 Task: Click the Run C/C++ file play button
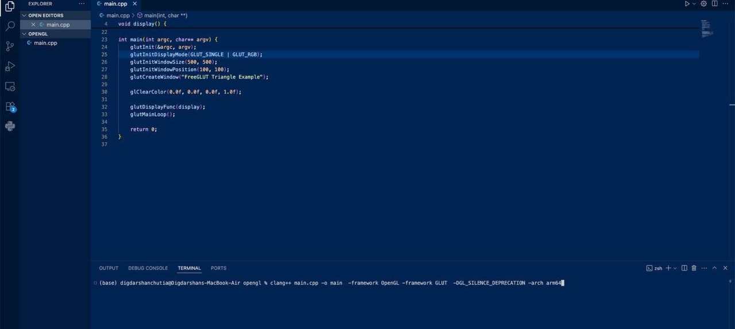click(x=687, y=3)
